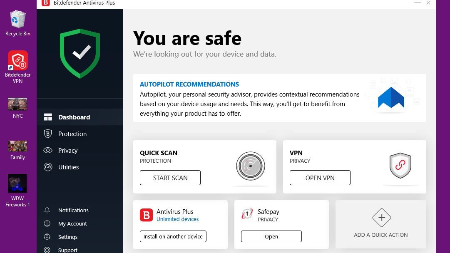Switch to the Utilities section
The height and width of the screenshot is (253, 450).
[68, 167]
